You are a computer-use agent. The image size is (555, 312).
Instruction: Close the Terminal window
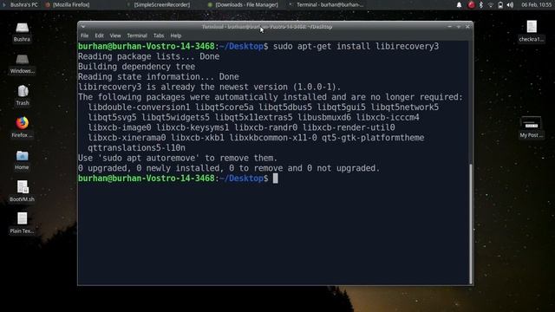coord(467,27)
